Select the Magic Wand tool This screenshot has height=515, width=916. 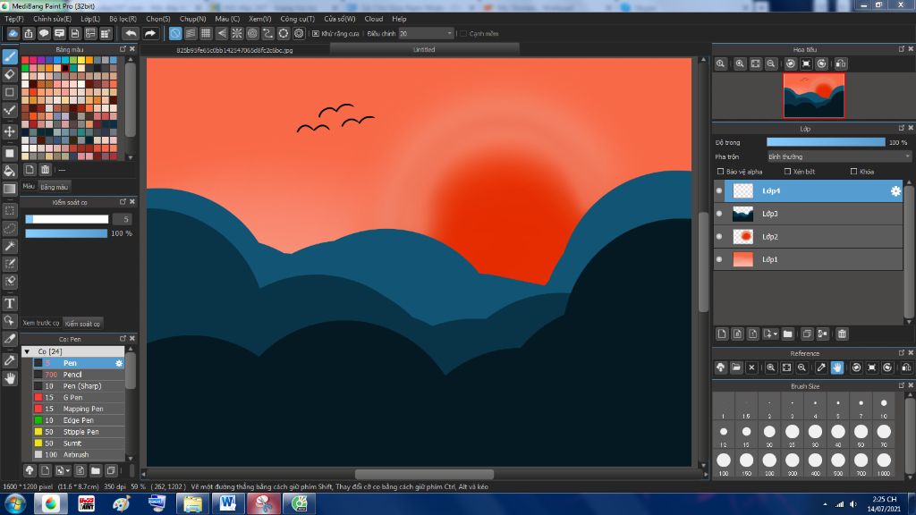(x=10, y=247)
